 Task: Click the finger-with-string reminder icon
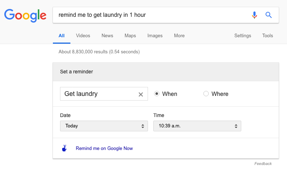pyautogui.click(x=64, y=148)
